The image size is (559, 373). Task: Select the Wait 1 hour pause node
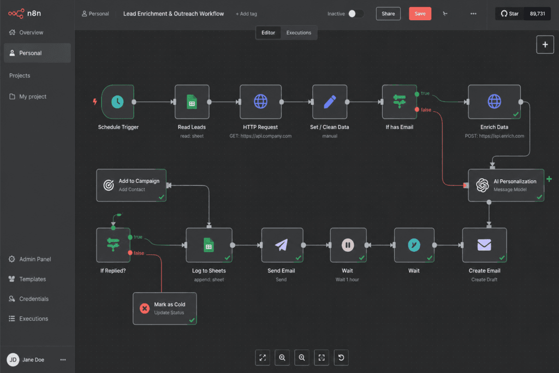pyautogui.click(x=348, y=245)
